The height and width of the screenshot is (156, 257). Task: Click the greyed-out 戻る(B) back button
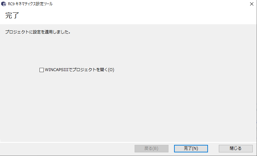pyautogui.click(x=151, y=148)
